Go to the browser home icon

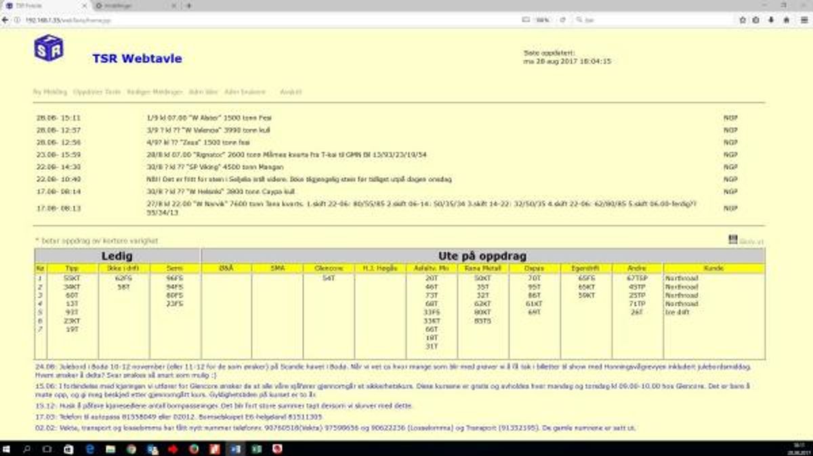tap(786, 20)
